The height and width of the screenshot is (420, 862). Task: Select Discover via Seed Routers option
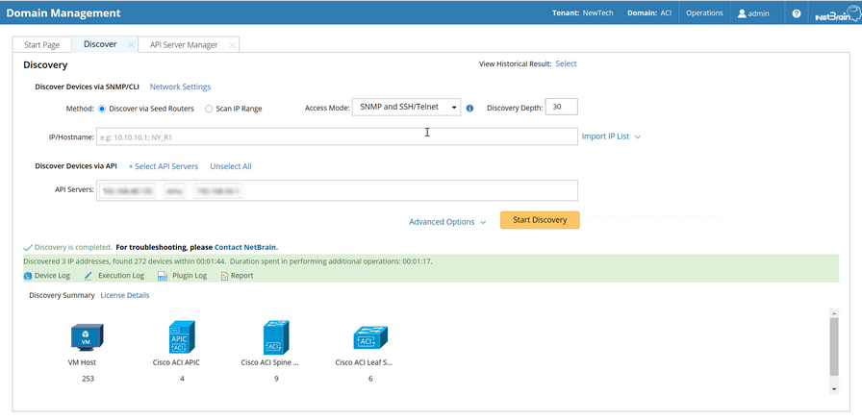pos(102,109)
